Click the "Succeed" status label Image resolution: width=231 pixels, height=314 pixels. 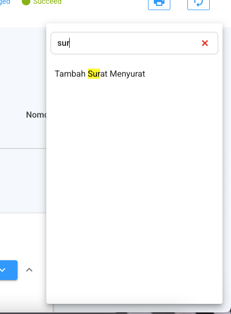(x=47, y=2)
